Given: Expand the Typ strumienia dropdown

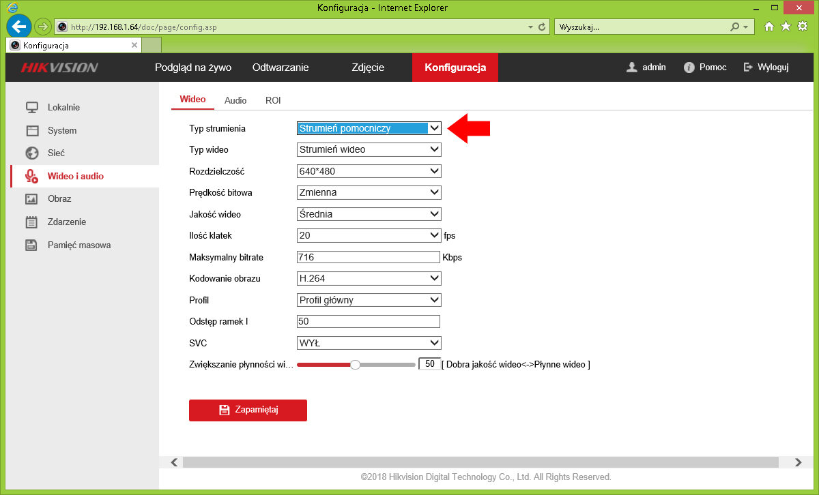Looking at the screenshot, I should click(369, 127).
